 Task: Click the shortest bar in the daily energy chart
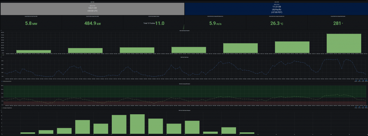point(33,51)
